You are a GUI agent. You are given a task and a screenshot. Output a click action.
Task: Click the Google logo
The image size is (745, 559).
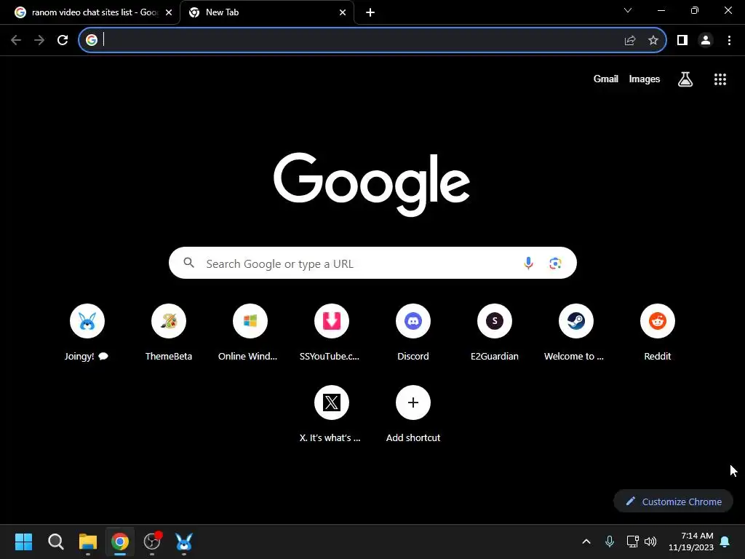click(x=372, y=183)
